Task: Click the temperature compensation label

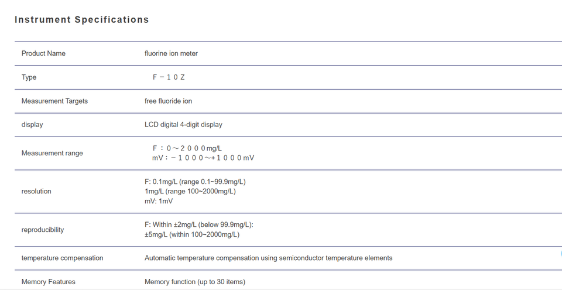Action: click(x=63, y=258)
